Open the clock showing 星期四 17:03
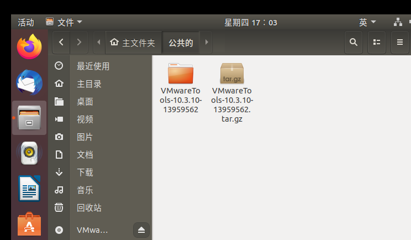The image size is (411, 240). pyautogui.click(x=251, y=23)
